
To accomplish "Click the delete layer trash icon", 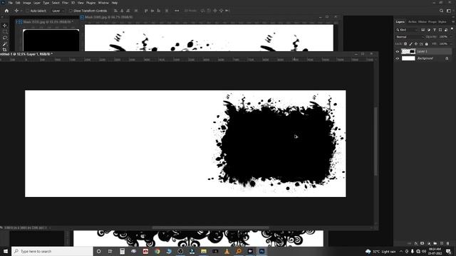I will (x=448, y=243).
